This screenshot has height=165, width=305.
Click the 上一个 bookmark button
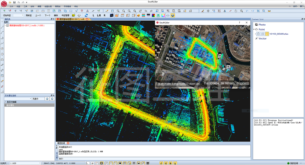click(x=38, y=15)
